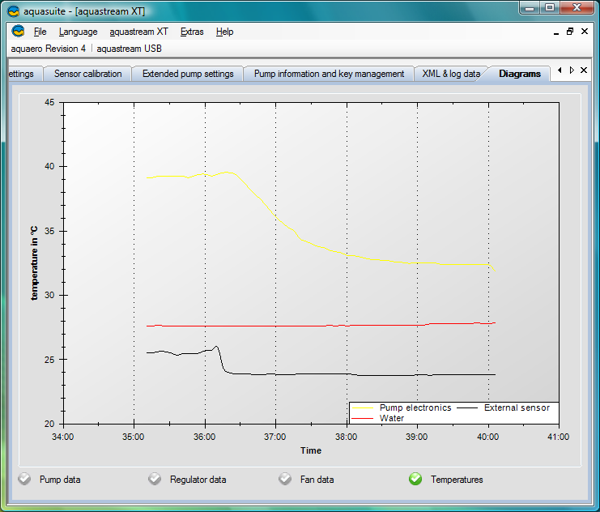
Task: Click Pump electronics yellow legend swatch
Action: [362, 408]
